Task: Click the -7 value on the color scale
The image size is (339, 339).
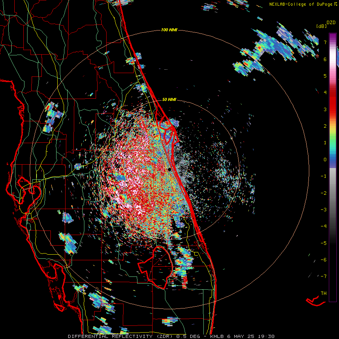Action: pyautogui.click(x=324, y=276)
